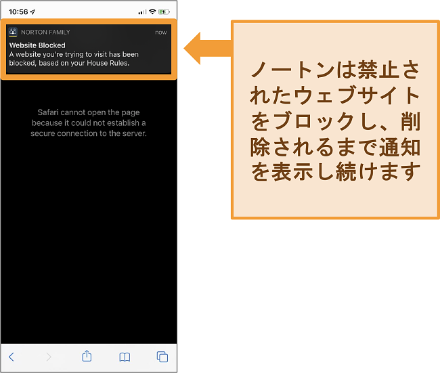Tap the 'blocked, based on your House Rules' text
Screen dimensions: 440x373
69,63
